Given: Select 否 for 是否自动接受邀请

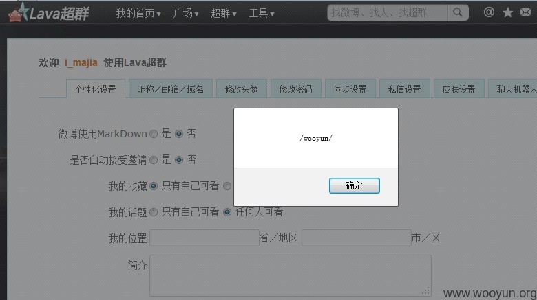Looking at the screenshot, I should point(179,160).
